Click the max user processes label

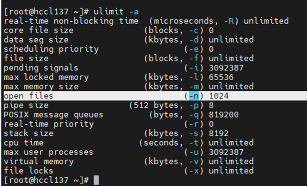(48, 152)
